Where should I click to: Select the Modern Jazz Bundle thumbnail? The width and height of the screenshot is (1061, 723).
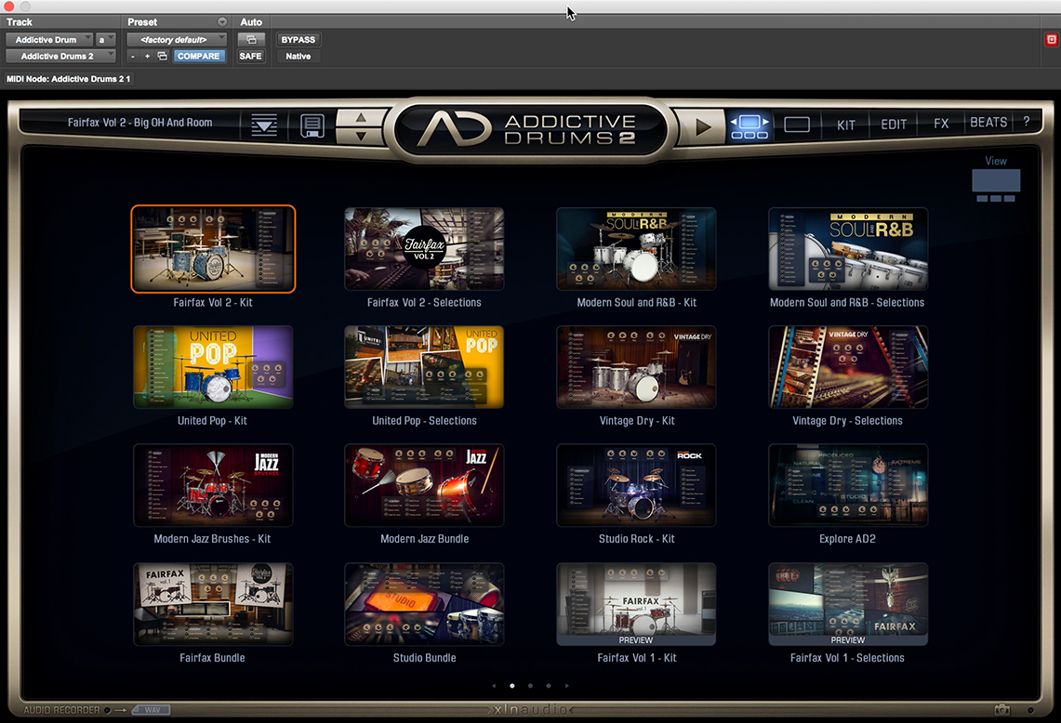pos(424,486)
